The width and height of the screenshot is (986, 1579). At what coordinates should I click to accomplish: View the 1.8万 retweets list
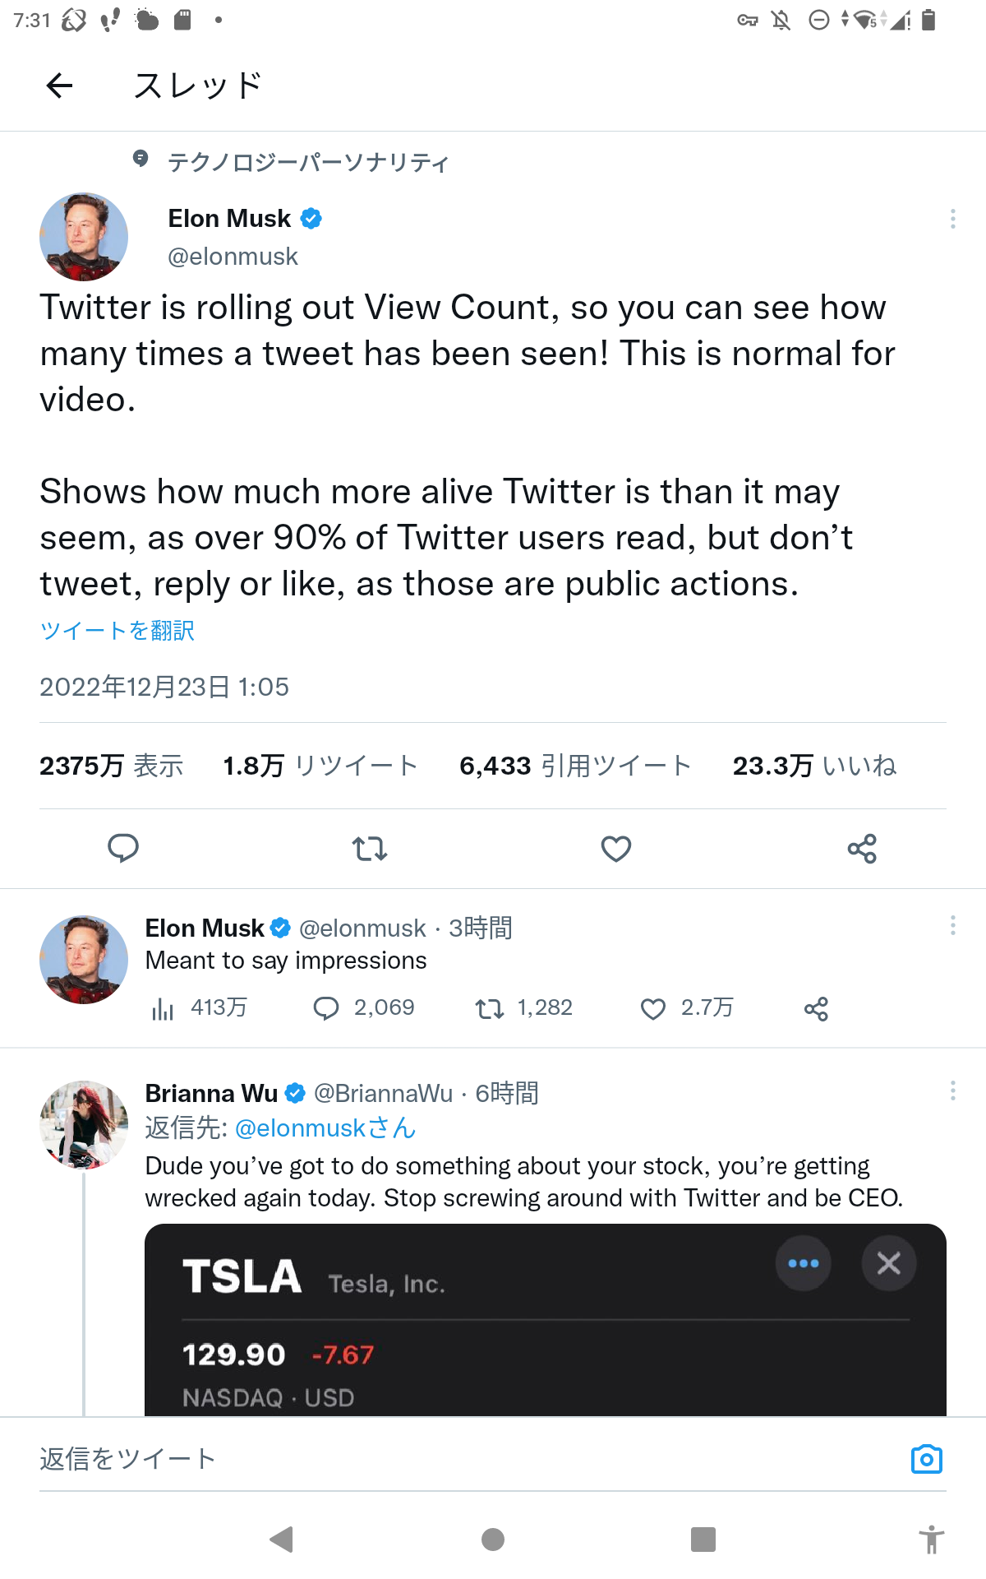[320, 766]
